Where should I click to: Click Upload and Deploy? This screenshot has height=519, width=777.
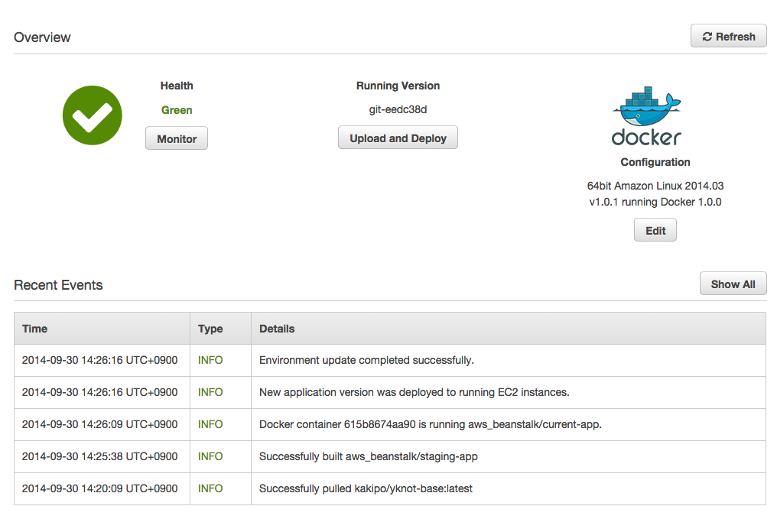[x=398, y=138]
